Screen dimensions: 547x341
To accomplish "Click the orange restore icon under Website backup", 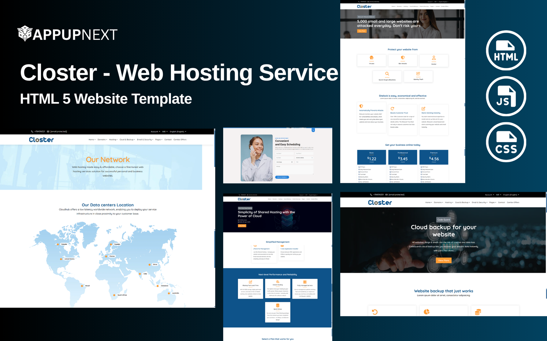I will (375, 312).
